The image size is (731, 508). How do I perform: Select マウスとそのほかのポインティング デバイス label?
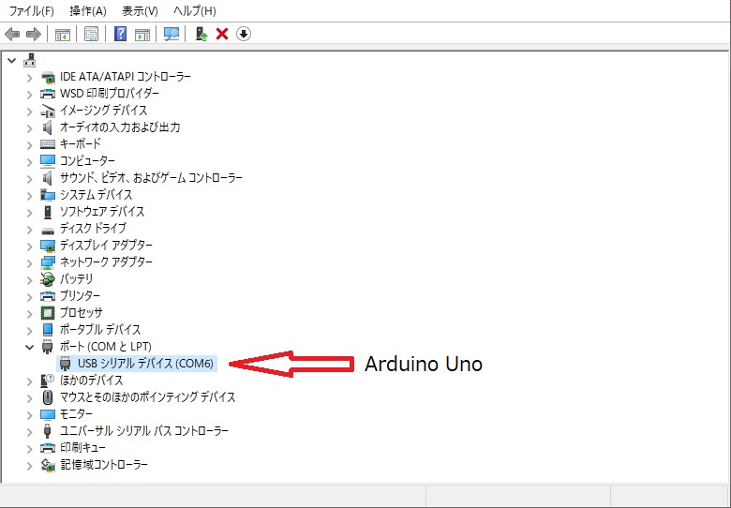click(x=148, y=397)
